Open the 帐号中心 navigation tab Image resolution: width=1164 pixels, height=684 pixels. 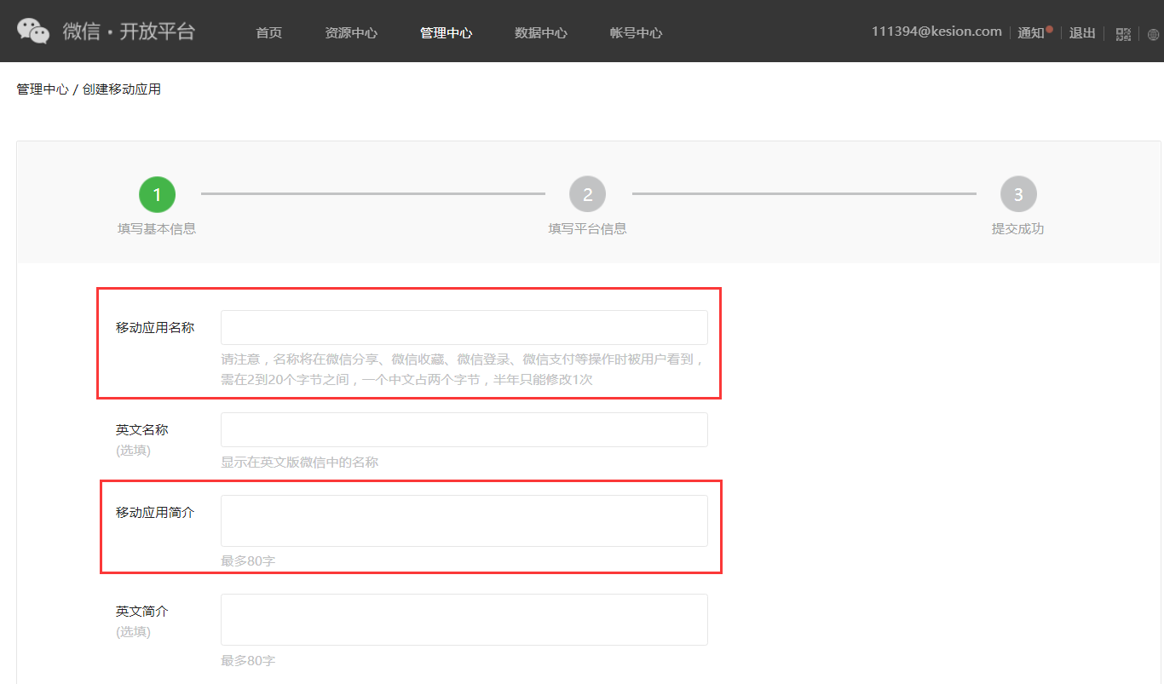coord(636,32)
